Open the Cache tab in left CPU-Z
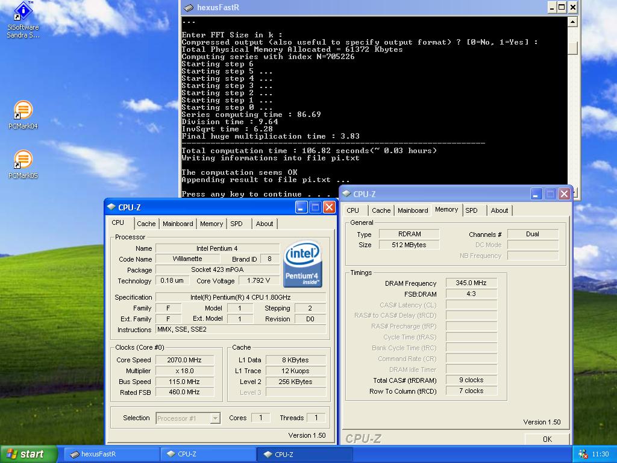Image resolution: width=617 pixels, height=463 pixels. coord(146,224)
